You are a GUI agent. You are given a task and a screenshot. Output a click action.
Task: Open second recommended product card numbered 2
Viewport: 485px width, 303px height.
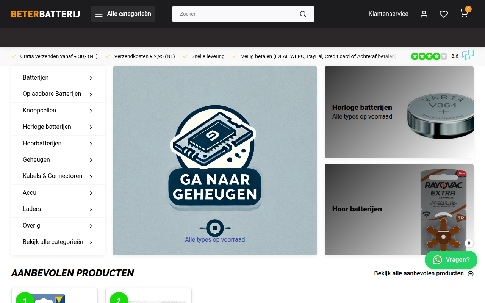tap(149, 296)
